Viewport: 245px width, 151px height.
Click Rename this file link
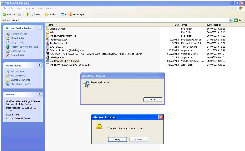pos(19,34)
